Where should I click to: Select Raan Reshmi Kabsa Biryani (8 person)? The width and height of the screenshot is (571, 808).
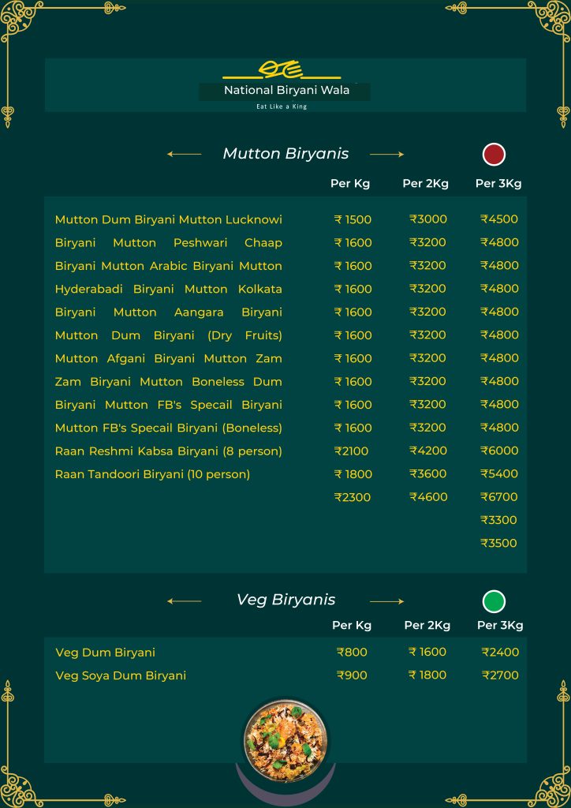(x=168, y=451)
